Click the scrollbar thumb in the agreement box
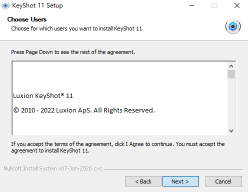This screenshot has height=192, width=248. click(x=231, y=74)
